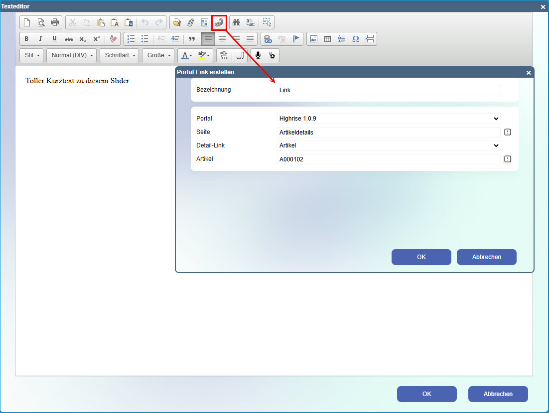Toggle block quote formatting
The width and height of the screenshot is (549, 413).
point(191,39)
